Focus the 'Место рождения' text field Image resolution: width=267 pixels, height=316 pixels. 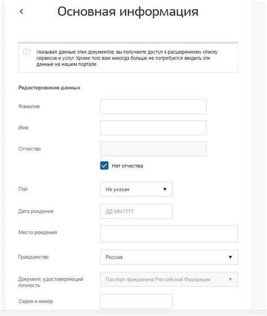pyautogui.click(x=169, y=234)
